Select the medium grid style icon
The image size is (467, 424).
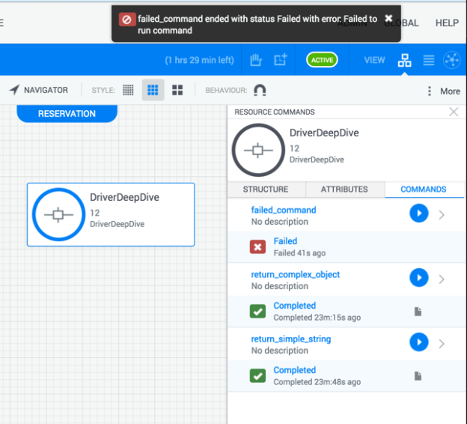[153, 90]
